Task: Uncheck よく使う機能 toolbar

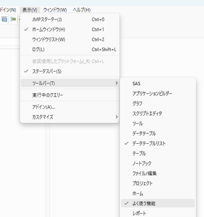Action: (158, 203)
